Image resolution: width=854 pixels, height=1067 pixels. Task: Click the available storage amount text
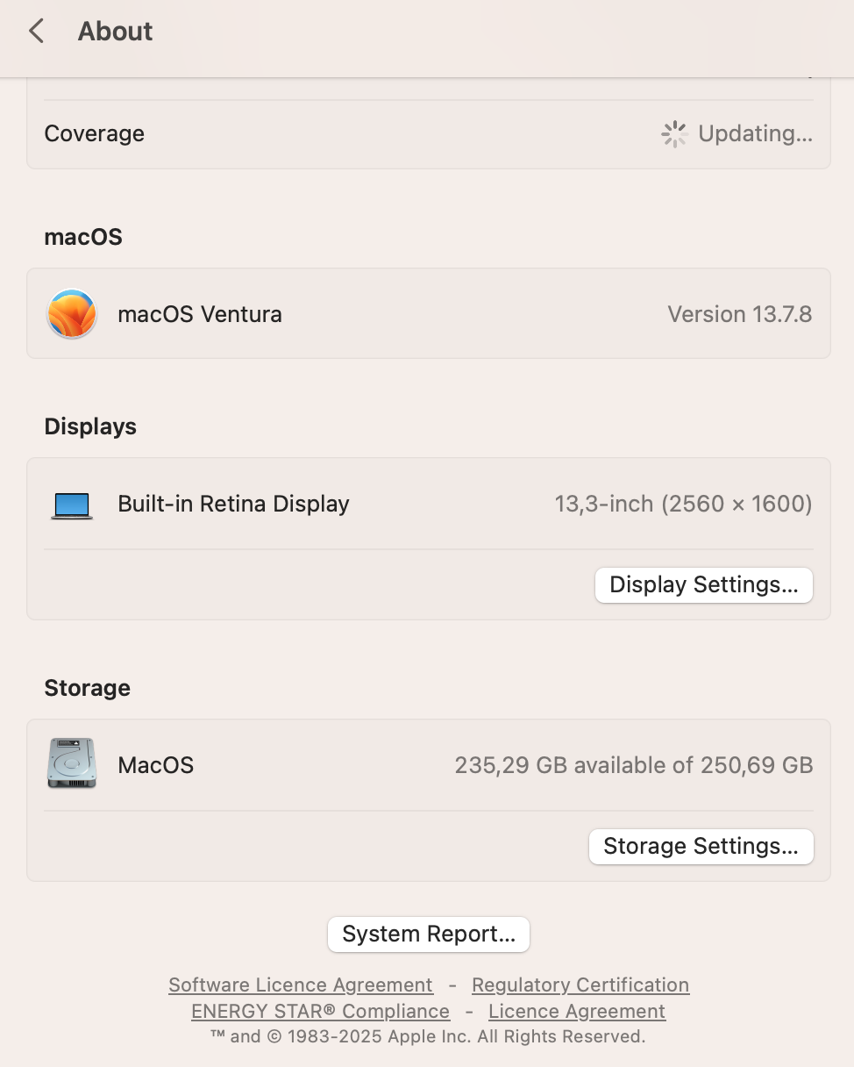click(633, 765)
